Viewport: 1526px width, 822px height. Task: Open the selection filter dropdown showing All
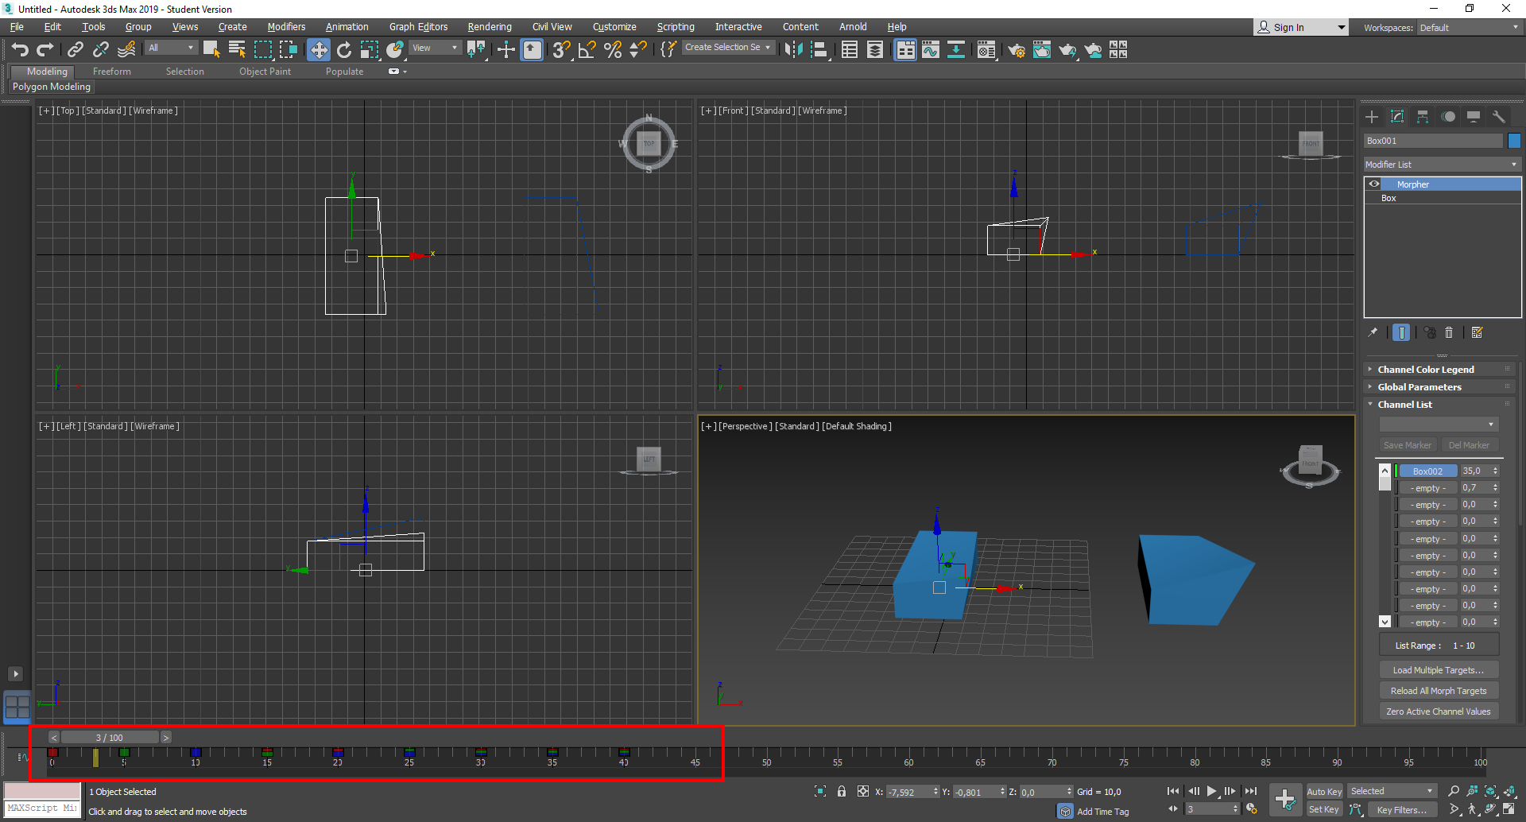click(171, 47)
